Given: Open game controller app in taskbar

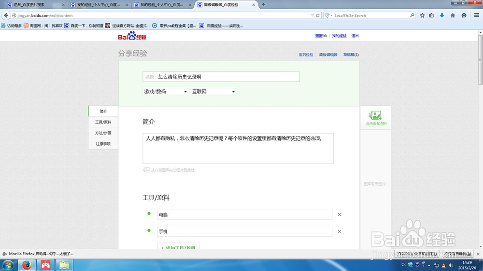Looking at the screenshot, I should click(45, 265).
